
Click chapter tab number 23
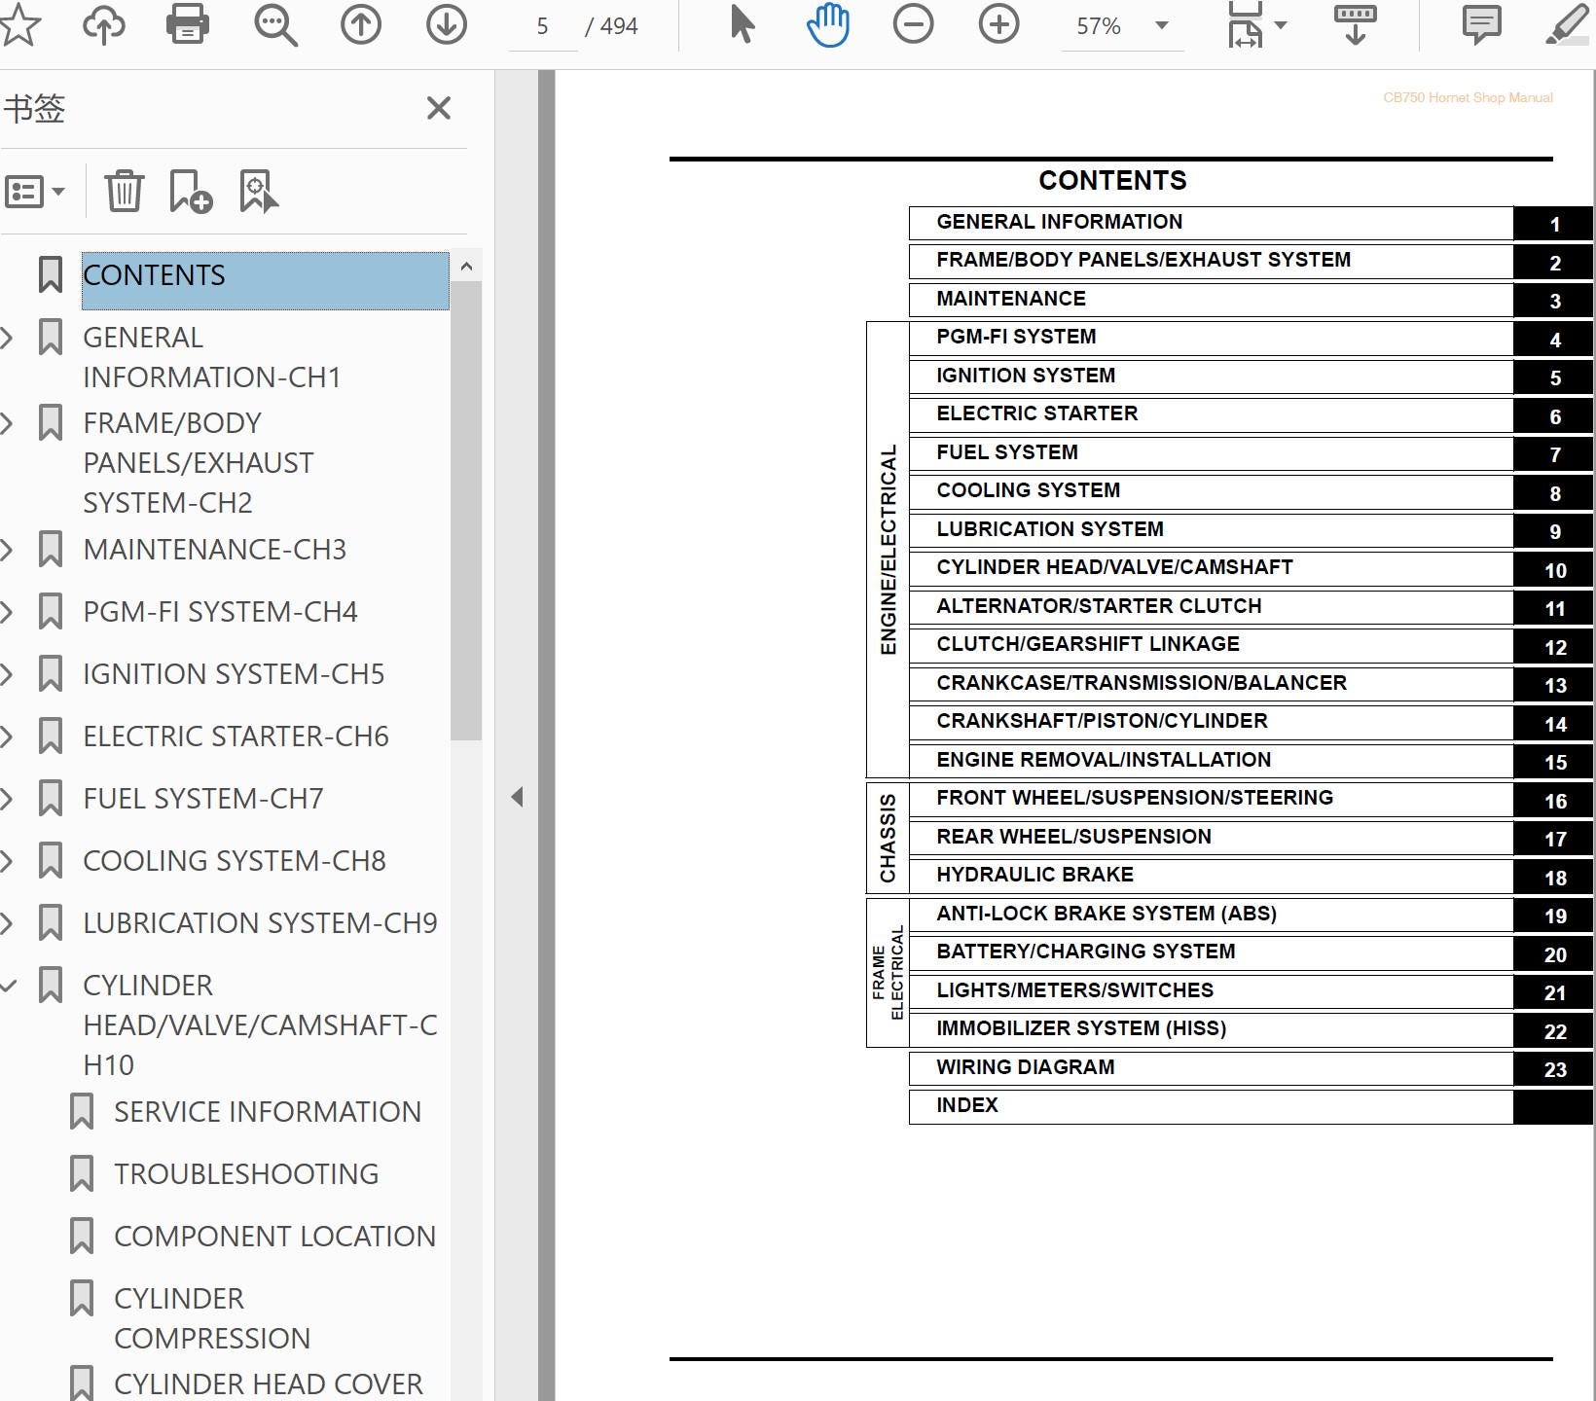[1554, 1069]
